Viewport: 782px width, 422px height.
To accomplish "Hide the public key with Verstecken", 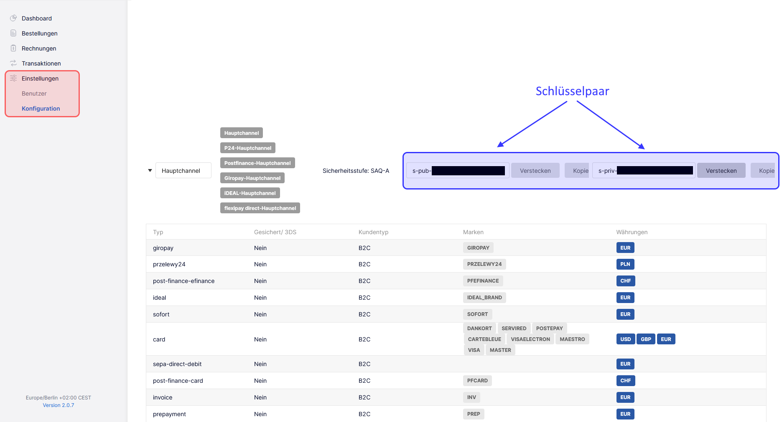I will click(535, 170).
